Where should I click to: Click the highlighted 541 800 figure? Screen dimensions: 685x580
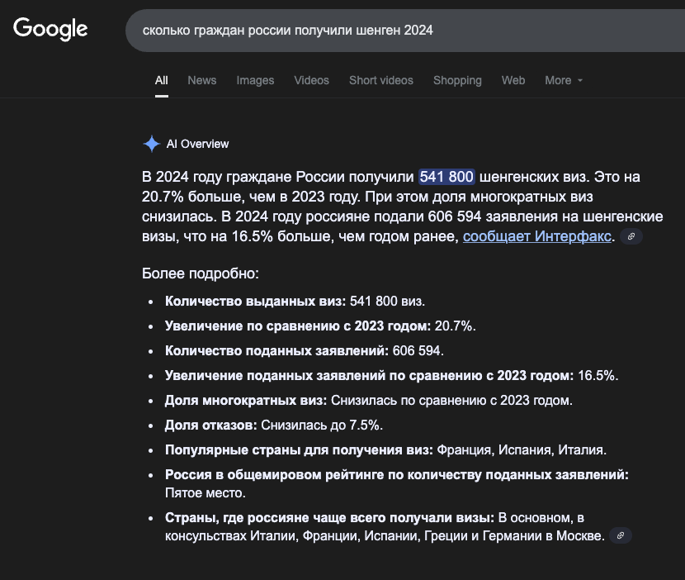point(446,177)
